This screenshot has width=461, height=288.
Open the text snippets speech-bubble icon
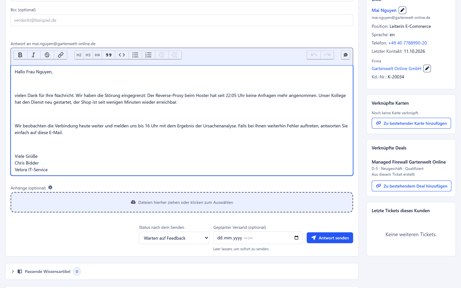pos(345,55)
